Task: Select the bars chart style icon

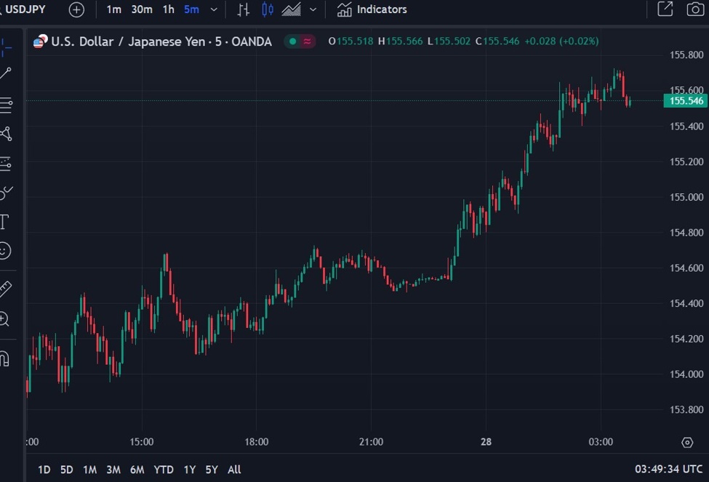Action: click(x=244, y=9)
